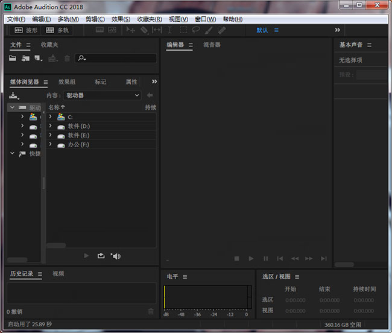Click the search field in Files panel

point(116,59)
